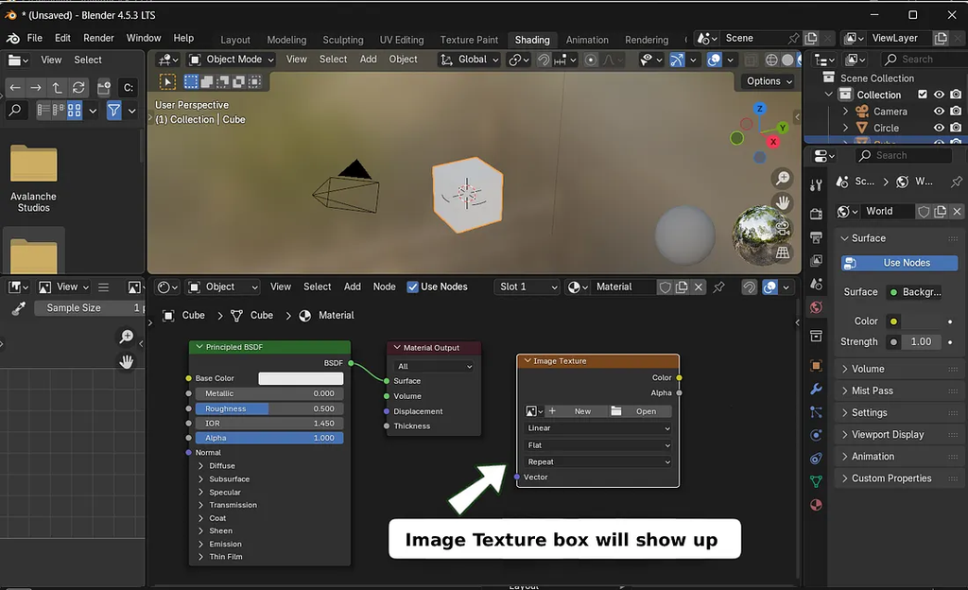The height and width of the screenshot is (590, 968).
Task: Uncheck Use Nodes in the shader editor header
Action: click(413, 286)
